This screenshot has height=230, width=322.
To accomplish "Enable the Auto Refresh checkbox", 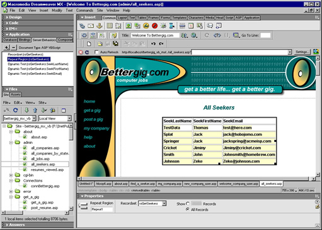I will 96,52.
